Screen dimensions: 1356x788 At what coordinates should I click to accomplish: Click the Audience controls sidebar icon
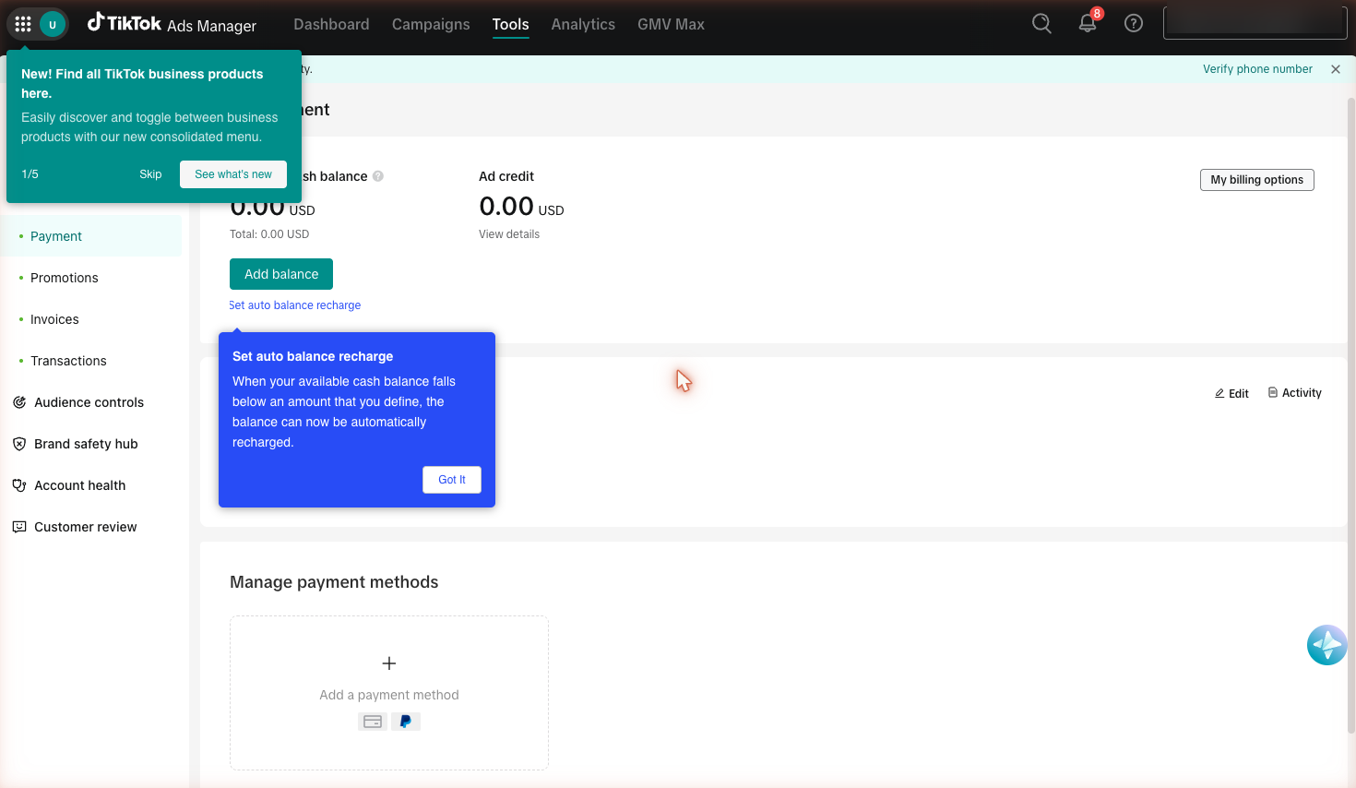[19, 402]
